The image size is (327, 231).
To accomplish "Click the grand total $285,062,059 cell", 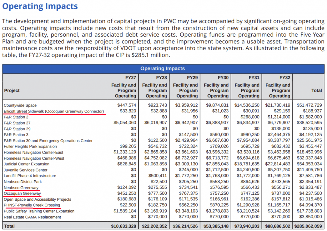I will click(x=307, y=226).
